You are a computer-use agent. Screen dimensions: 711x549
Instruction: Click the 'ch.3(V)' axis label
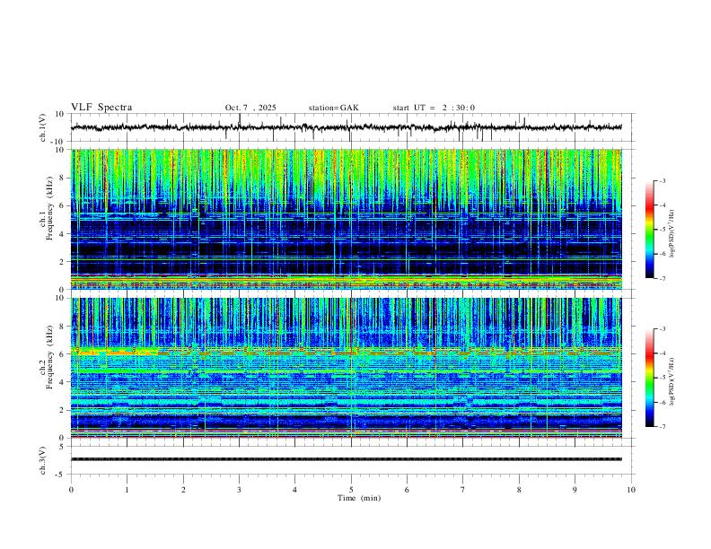(42, 460)
